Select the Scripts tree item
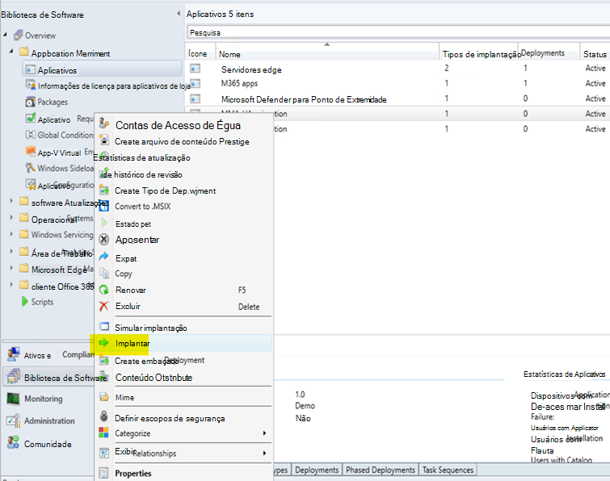 (42, 302)
